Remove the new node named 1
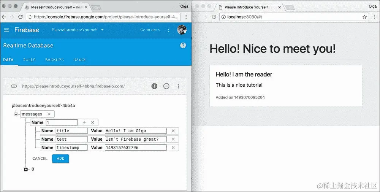 (93, 122)
